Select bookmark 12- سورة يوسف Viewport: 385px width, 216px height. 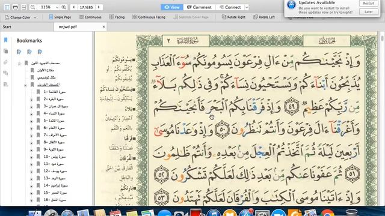55,171
